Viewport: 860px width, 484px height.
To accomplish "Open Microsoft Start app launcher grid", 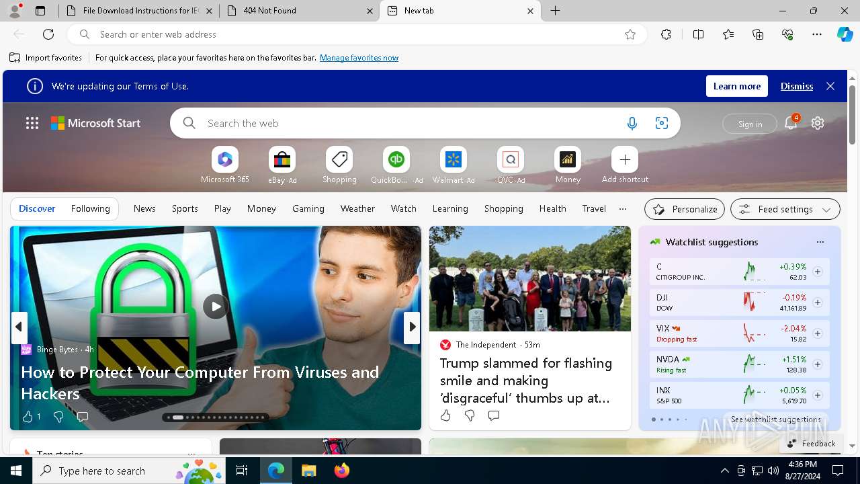I will tap(32, 123).
